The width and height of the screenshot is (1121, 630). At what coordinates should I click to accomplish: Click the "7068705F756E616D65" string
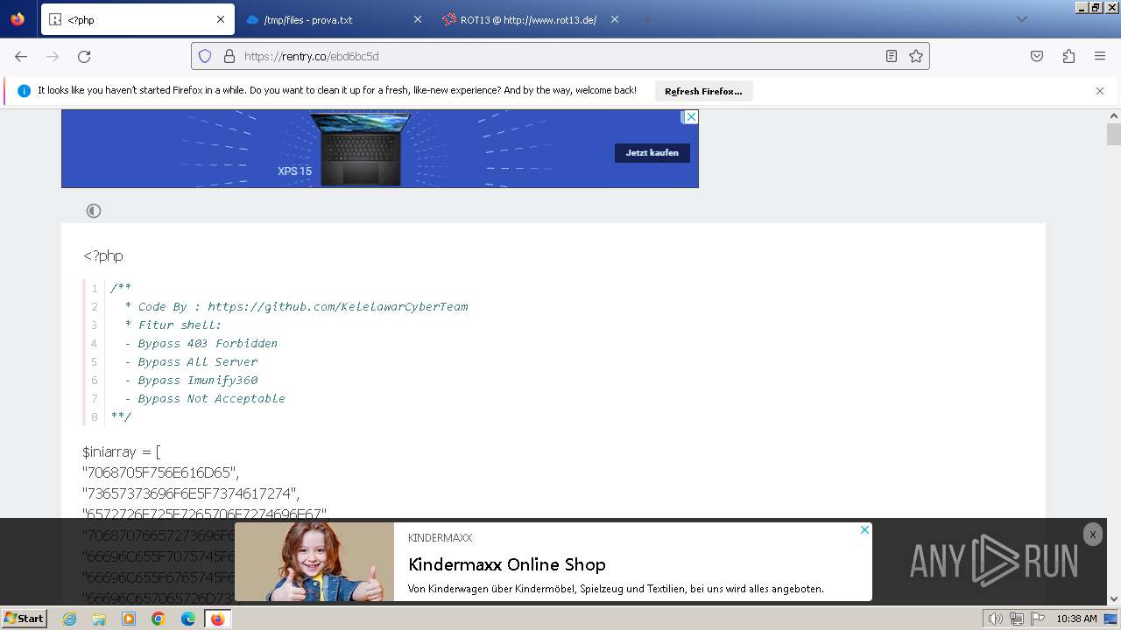(161, 473)
